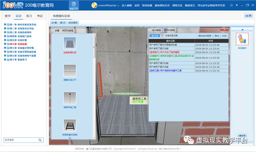Click the folder icon of 第九章
The width and height of the screenshot is (256, 152).
pyautogui.click(x=8, y=56)
